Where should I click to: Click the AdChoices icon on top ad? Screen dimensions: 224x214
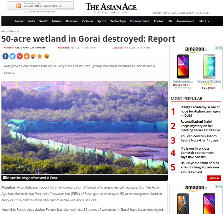[217, 48]
